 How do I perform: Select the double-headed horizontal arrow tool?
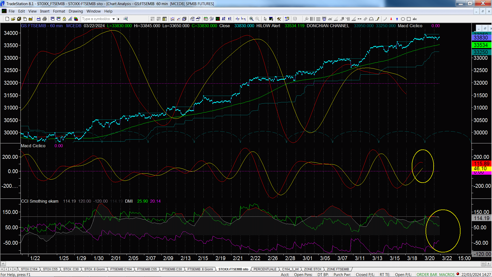(360, 19)
